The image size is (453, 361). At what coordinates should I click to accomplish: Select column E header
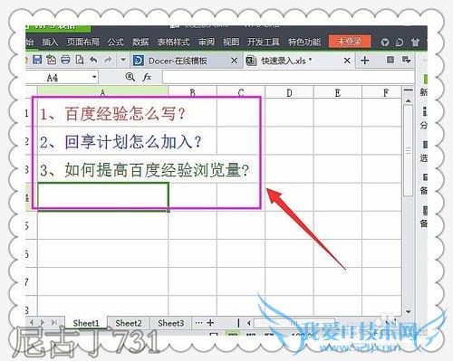pyautogui.click(x=338, y=92)
